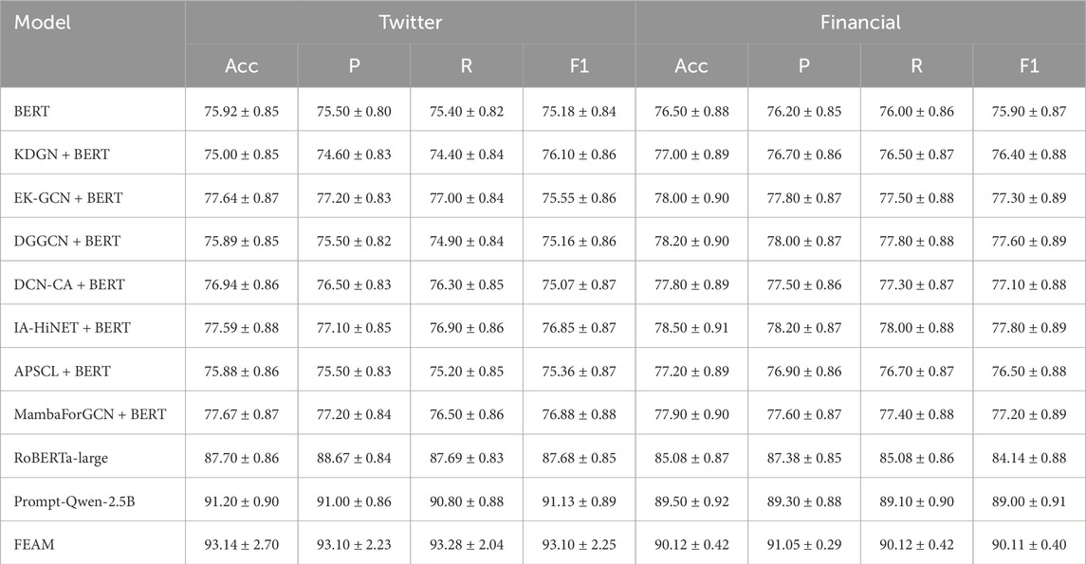Click the APSCL + BERT model name
Screen dimensions: 1086x564
pos(64,371)
